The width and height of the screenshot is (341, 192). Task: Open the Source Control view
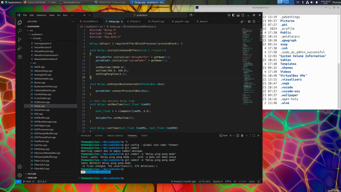20,40
